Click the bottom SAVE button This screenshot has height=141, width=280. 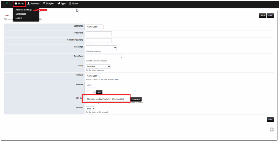tap(270, 120)
